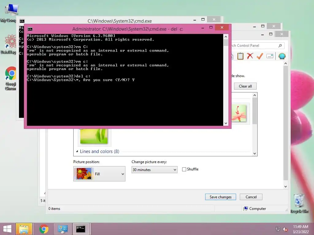Click cmd window scrollbar down arrow
Image resolution: width=314 pixels, height=235 pixels.
point(226,123)
